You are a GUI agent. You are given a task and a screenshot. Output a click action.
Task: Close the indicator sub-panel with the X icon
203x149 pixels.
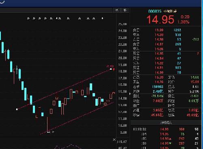click(114, 140)
